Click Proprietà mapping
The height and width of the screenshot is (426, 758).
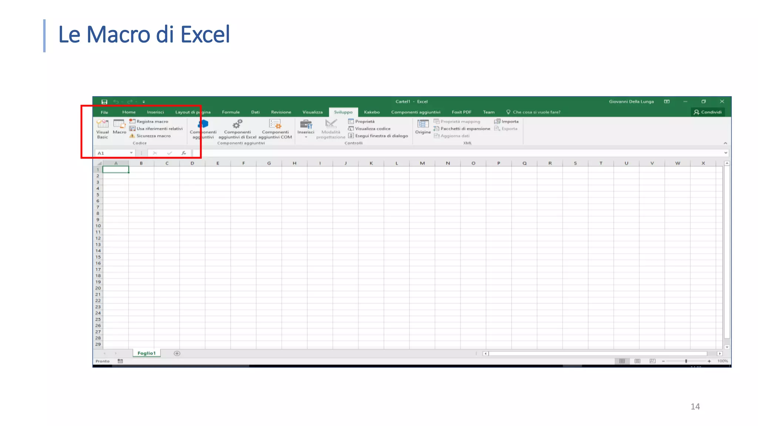click(x=457, y=121)
